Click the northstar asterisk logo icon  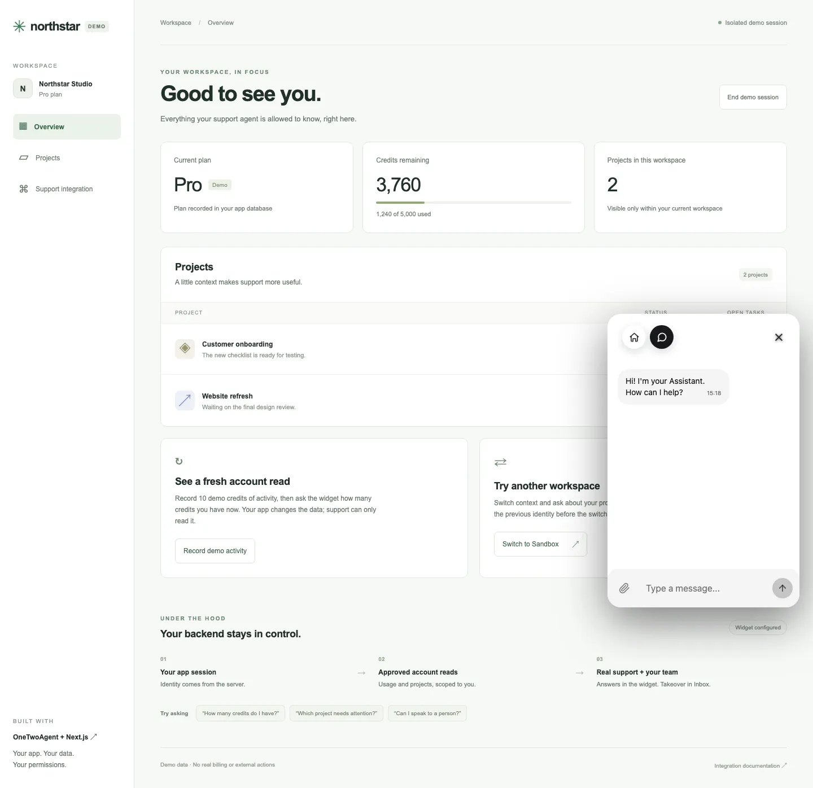[19, 27]
